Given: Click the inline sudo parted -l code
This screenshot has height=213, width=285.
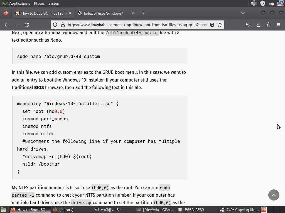Looking at the screenshot, I should click(x=91, y=191).
